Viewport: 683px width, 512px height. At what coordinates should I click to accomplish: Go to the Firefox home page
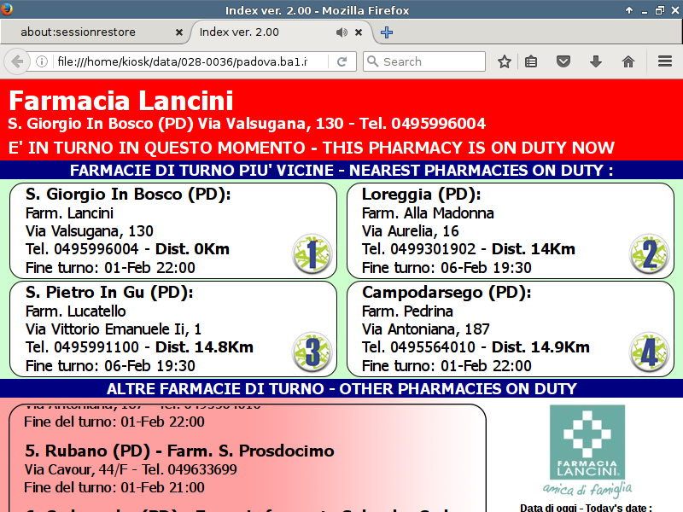pos(628,61)
